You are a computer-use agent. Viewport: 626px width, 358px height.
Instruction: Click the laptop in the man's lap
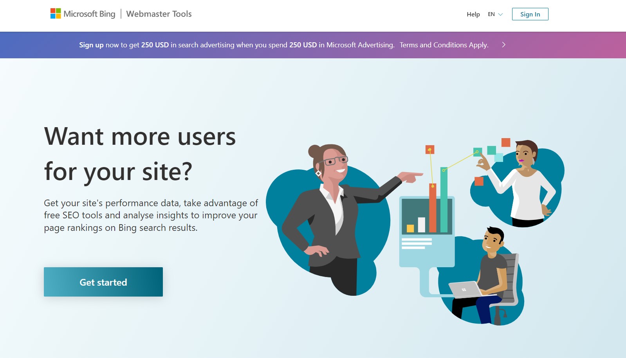(465, 290)
